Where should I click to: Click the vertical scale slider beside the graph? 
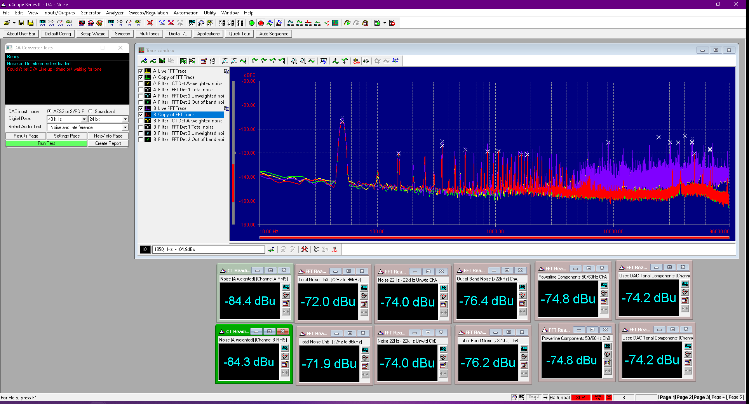tap(233, 153)
